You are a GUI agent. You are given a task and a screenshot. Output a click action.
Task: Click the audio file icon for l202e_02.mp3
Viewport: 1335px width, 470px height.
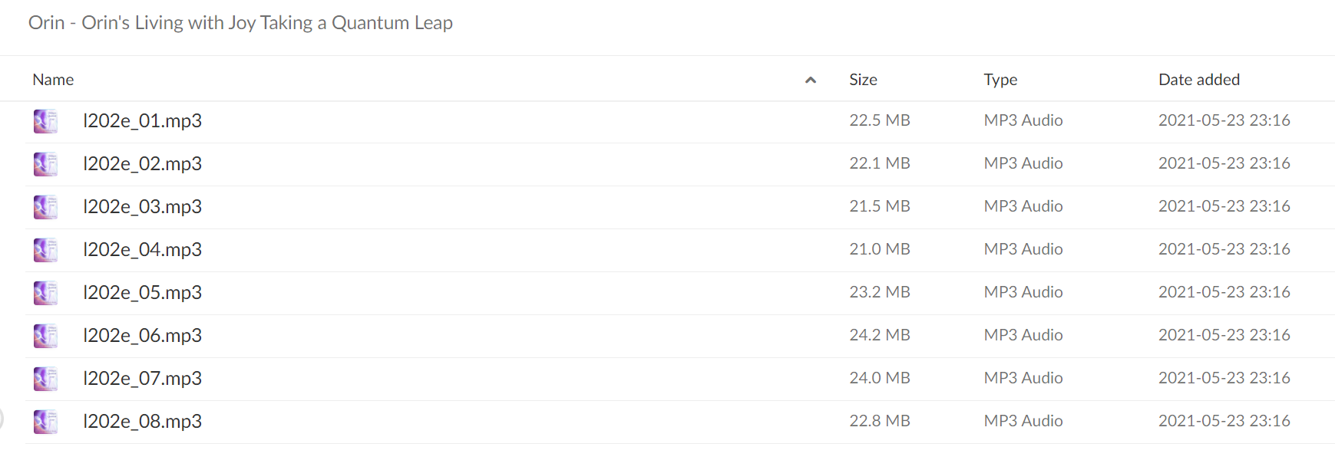(x=45, y=164)
